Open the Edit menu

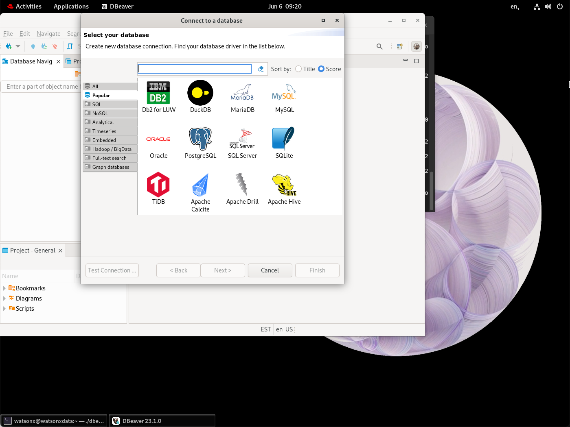pos(25,34)
